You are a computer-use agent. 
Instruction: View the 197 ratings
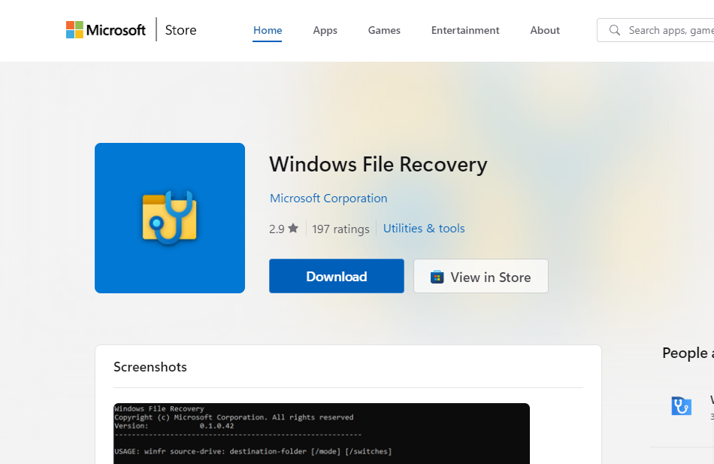(340, 229)
